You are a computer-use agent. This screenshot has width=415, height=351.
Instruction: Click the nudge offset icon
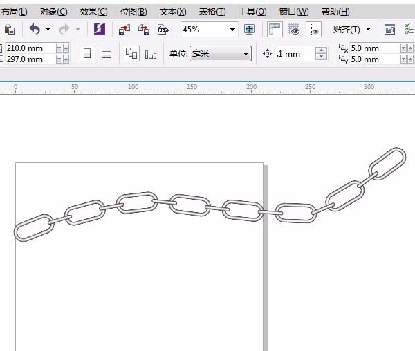point(267,54)
